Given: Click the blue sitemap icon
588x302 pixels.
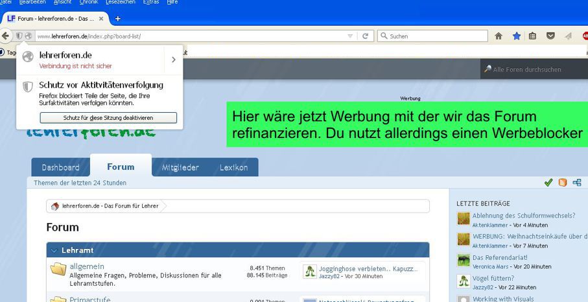Looking at the screenshot, I should coord(576,183).
